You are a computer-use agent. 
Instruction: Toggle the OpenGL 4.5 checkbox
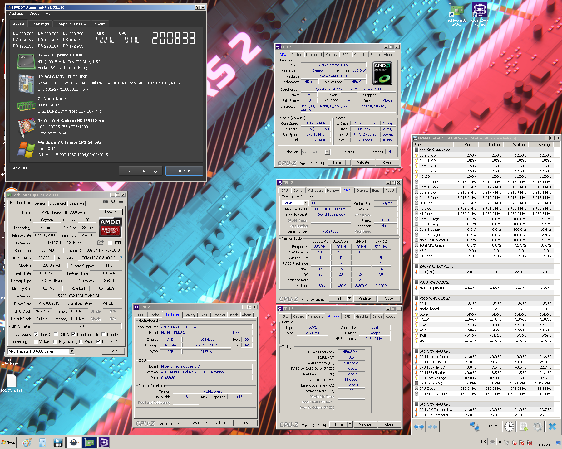tap(98, 341)
